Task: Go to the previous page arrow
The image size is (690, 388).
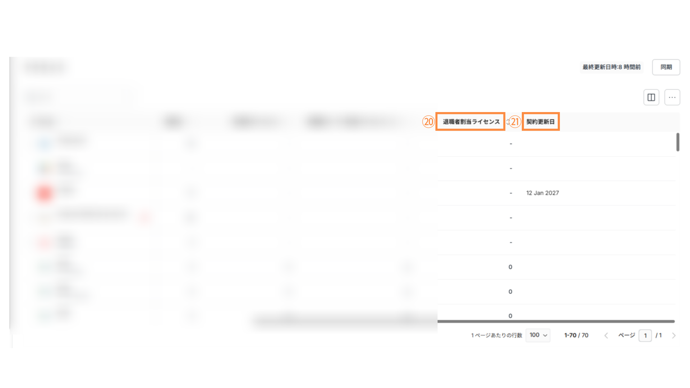Action: coord(606,336)
